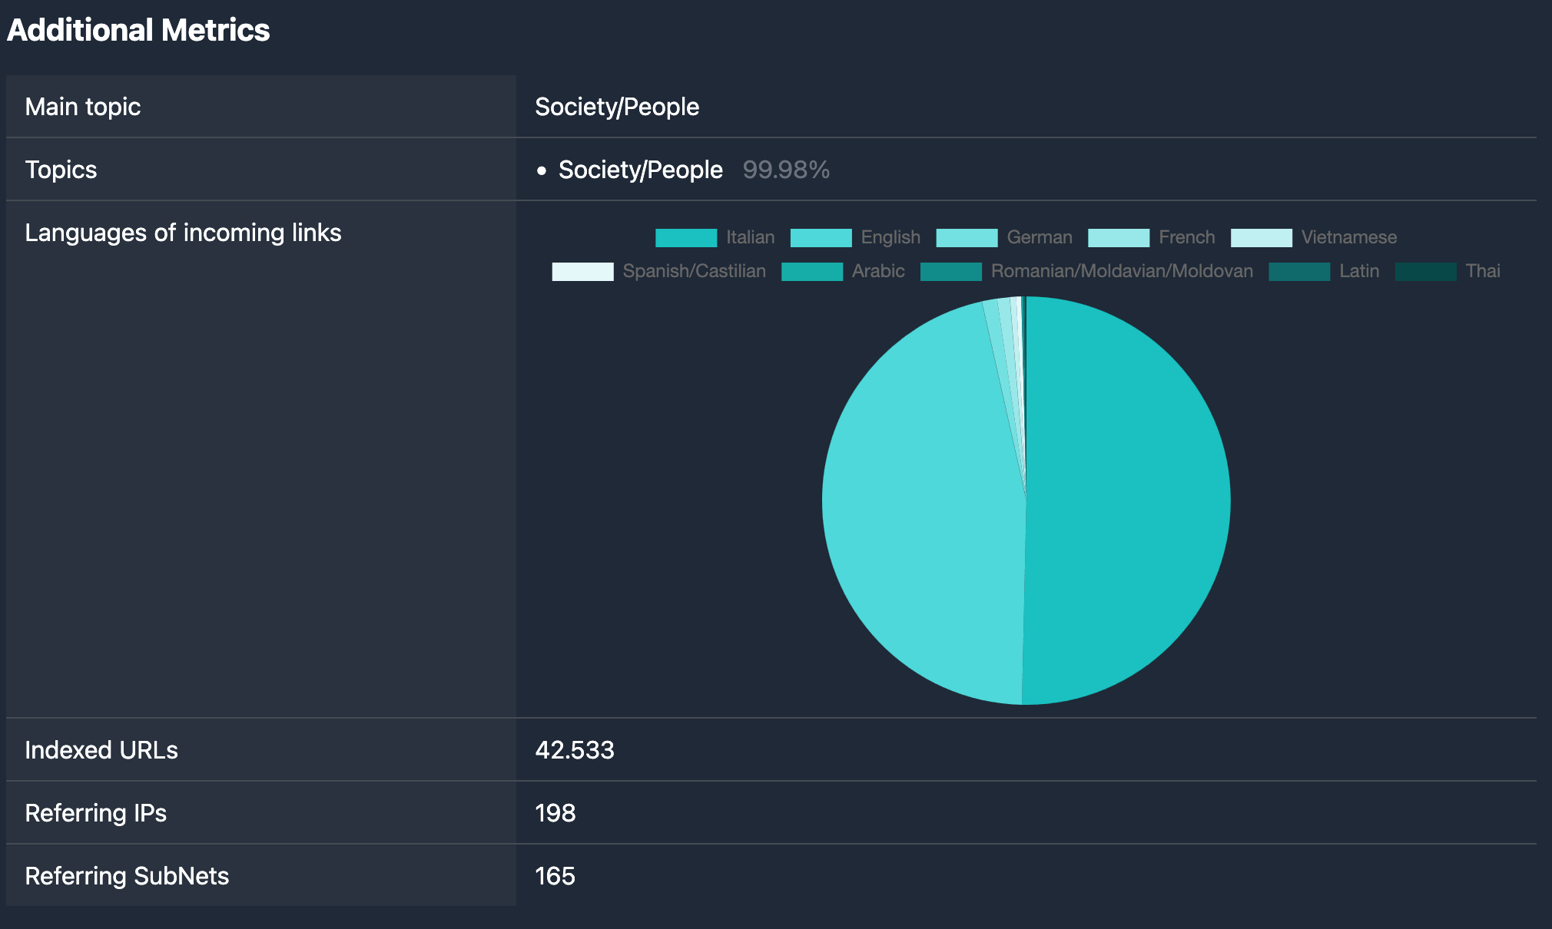Click the Spanish/Castilian legend swatch
Viewport: 1552px width, 929px height.
point(582,271)
